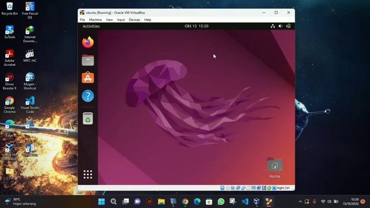This screenshot has width=370, height=208.
Task: Click Activities in the Ubuntu top bar
Action: [91, 26]
